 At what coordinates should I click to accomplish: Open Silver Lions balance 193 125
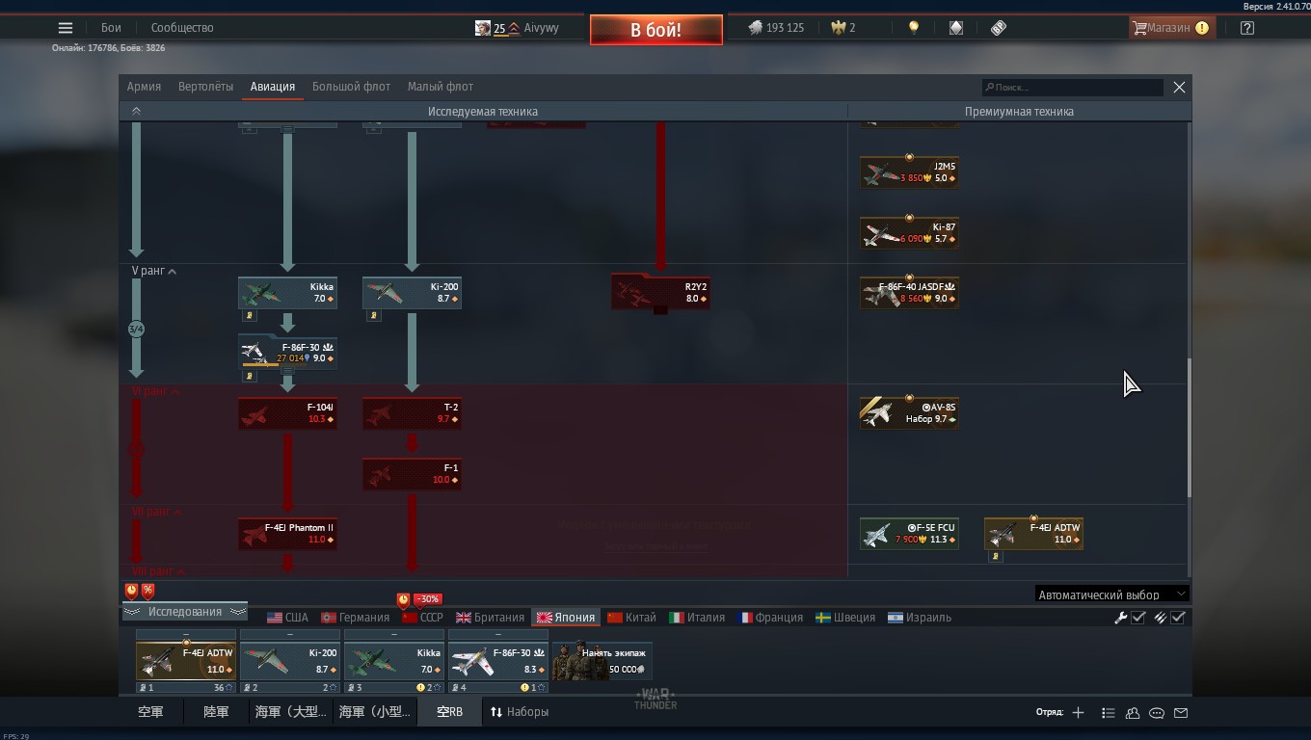776,28
